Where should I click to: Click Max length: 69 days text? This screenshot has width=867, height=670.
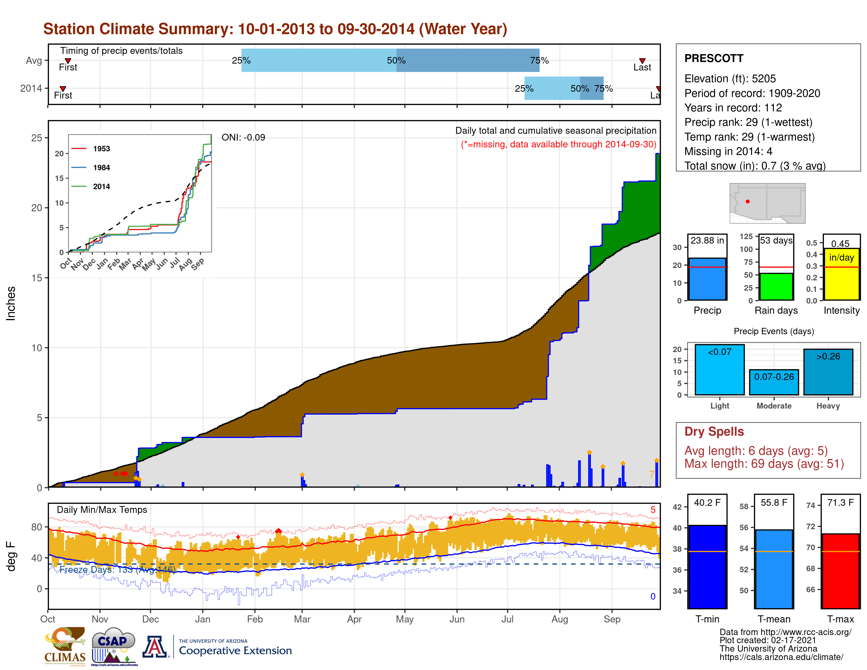pyautogui.click(x=764, y=463)
